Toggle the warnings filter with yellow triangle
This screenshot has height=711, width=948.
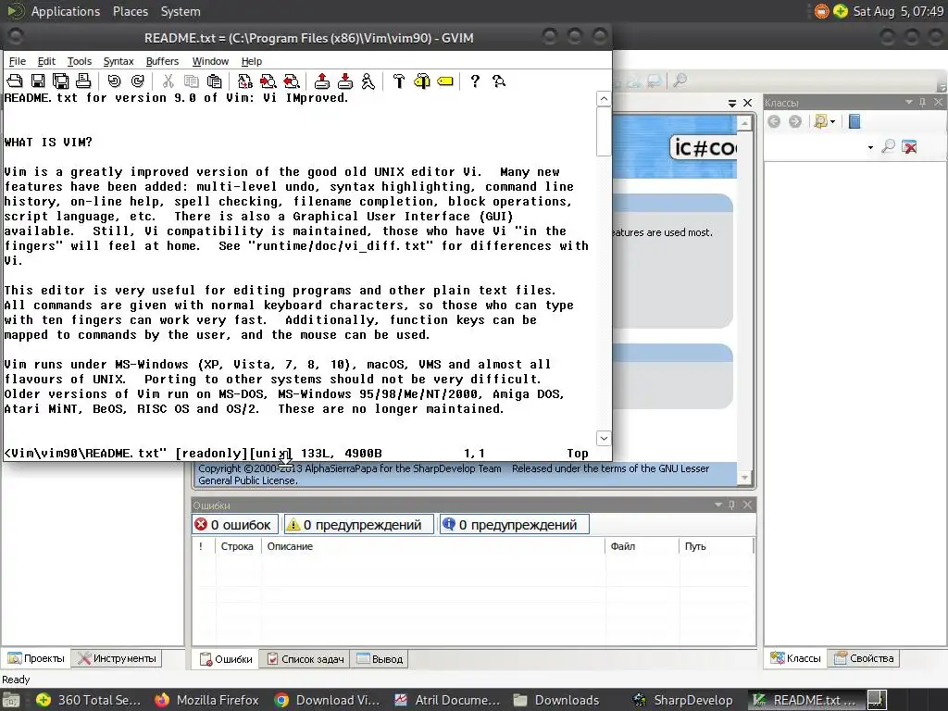358,525
